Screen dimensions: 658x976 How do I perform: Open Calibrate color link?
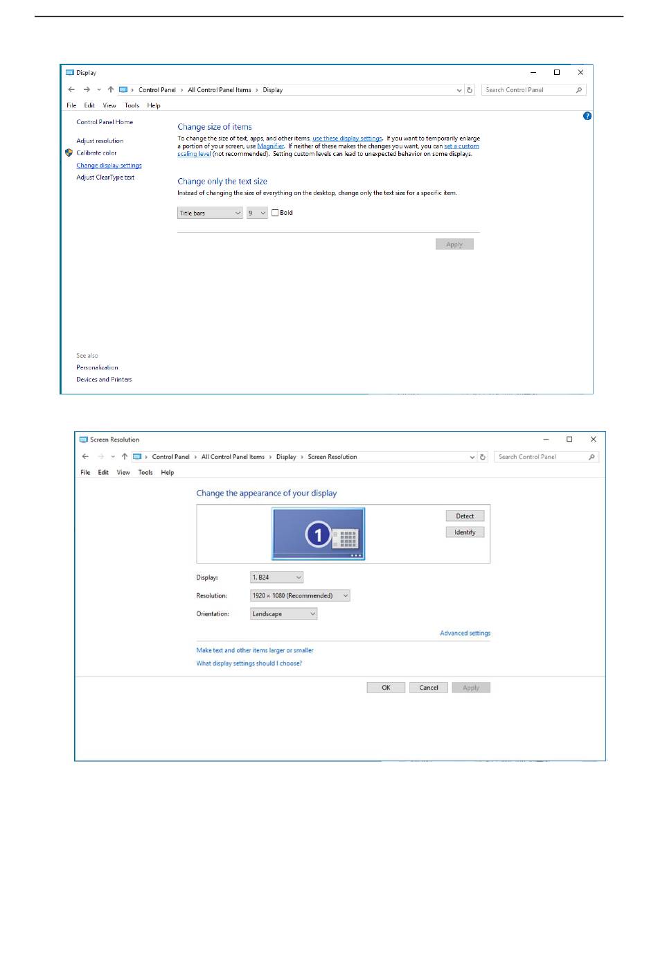tap(96, 152)
